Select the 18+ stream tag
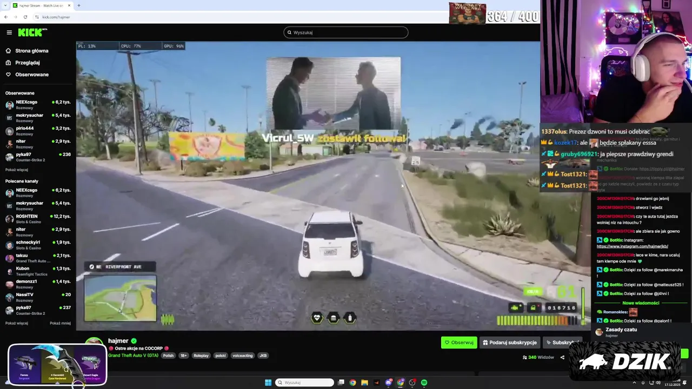This screenshot has width=692, height=389. [184, 356]
